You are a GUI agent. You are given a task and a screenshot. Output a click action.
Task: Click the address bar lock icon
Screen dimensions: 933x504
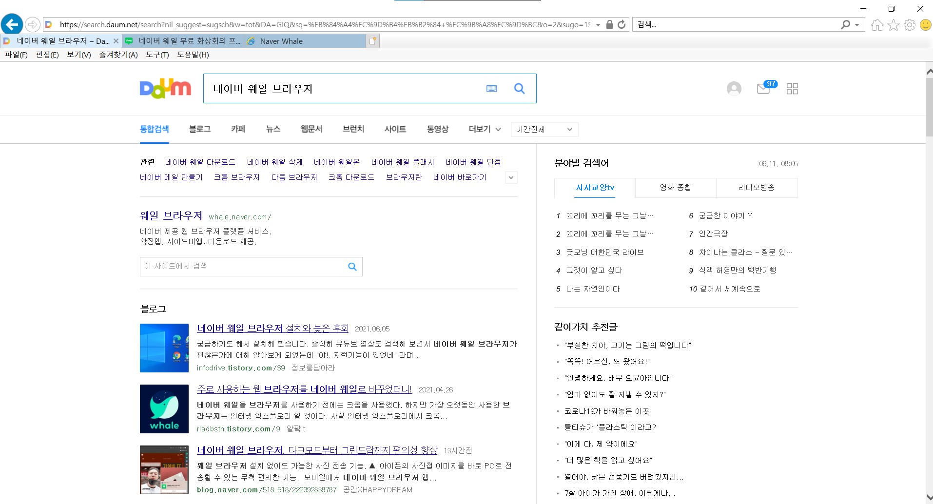(x=609, y=24)
